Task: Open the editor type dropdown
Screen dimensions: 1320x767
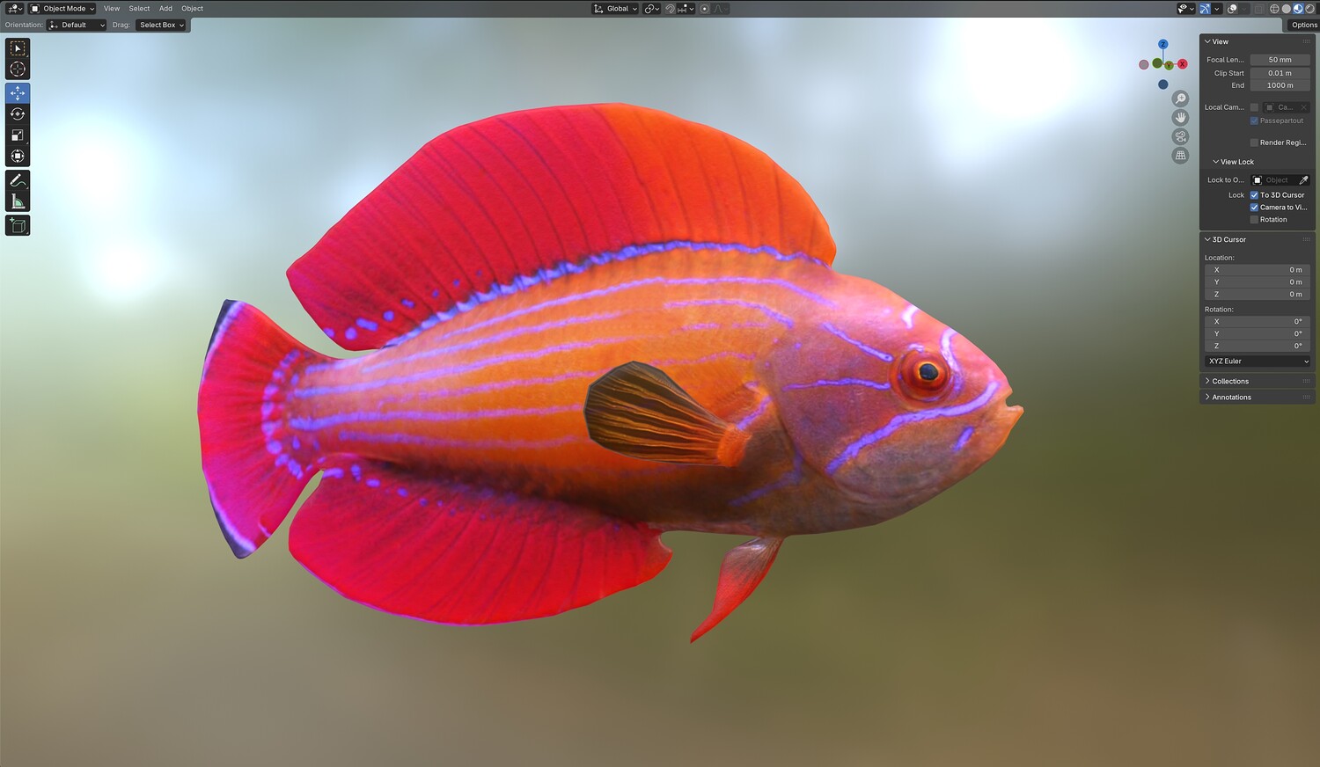Action: pyautogui.click(x=15, y=9)
